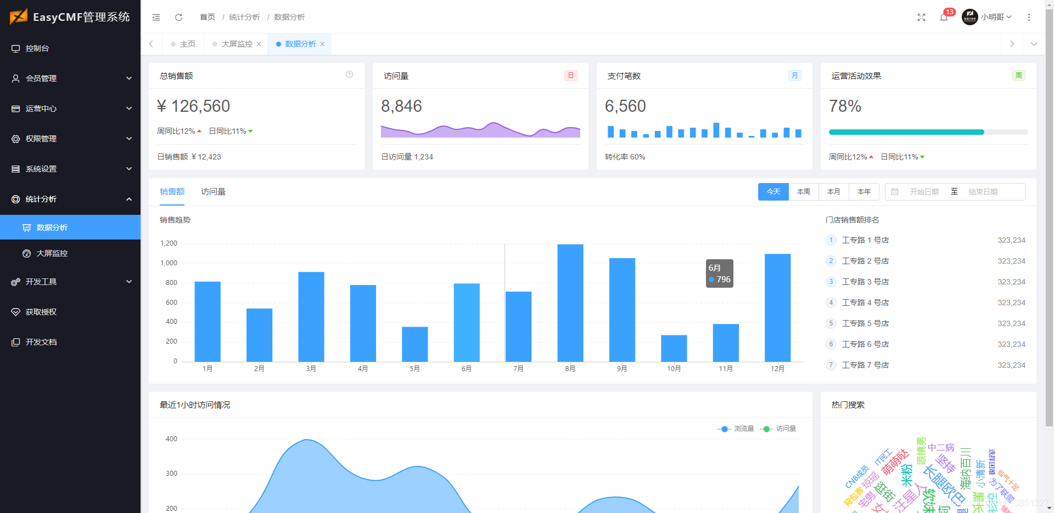Click the EasyCMF logo icon
Image resolution: width=1054 pixels, height=513 pixels.
19,16
